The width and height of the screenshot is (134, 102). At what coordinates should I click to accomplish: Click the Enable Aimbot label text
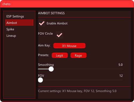click(x=57, y=23)
